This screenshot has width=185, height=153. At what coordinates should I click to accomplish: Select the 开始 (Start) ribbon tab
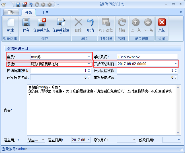(x=28, y=12)
